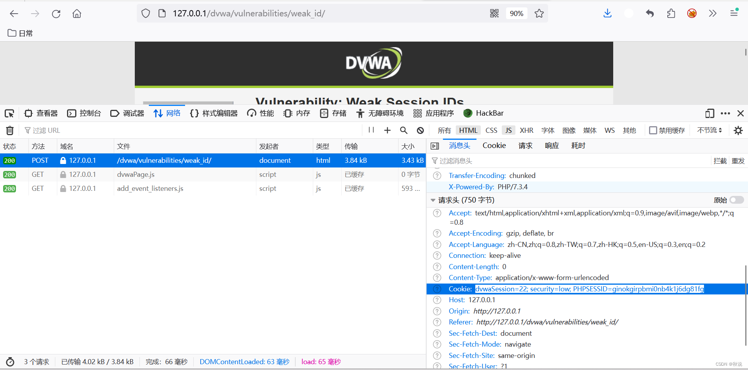Change the 90% zoom level
Screen dimensions: 748x370
coord(517,14)
